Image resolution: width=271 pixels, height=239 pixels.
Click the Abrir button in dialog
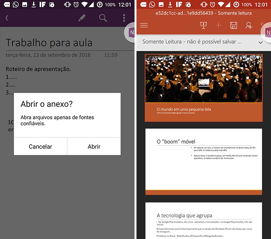point(94,147)
